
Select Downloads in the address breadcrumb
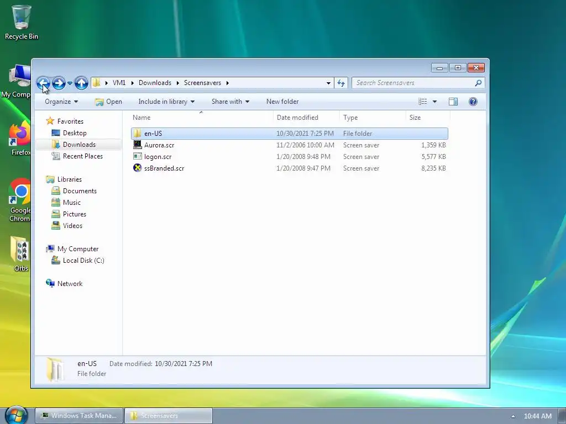155,83
